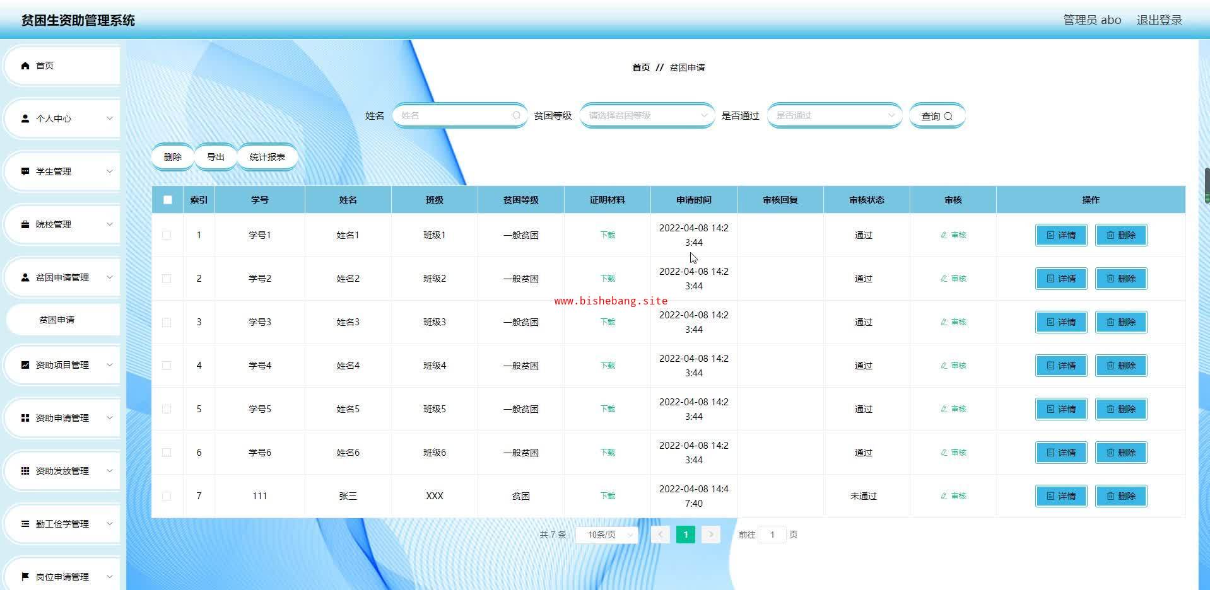Click the 前往 page number input field

(x=772, y=535)
